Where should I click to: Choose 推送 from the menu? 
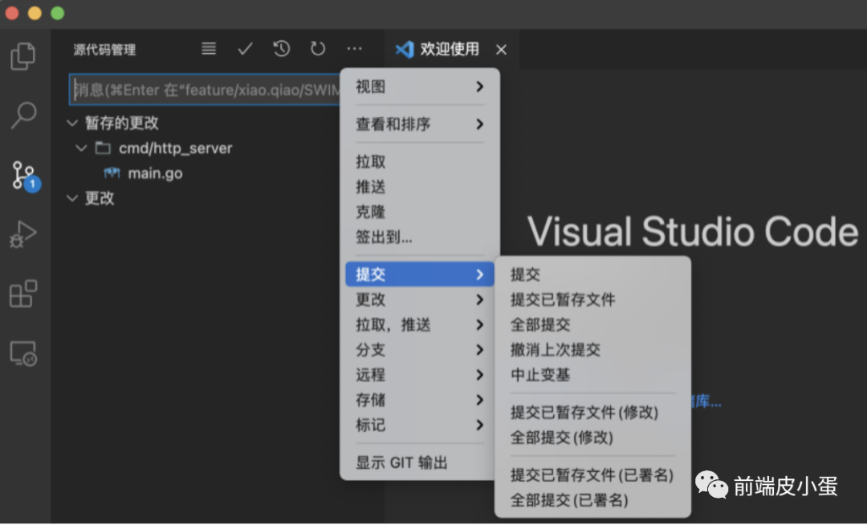[420, 187]
